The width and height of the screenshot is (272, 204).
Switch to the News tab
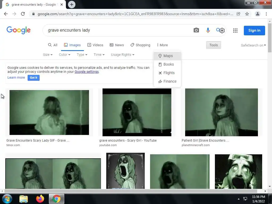(117, 45)
